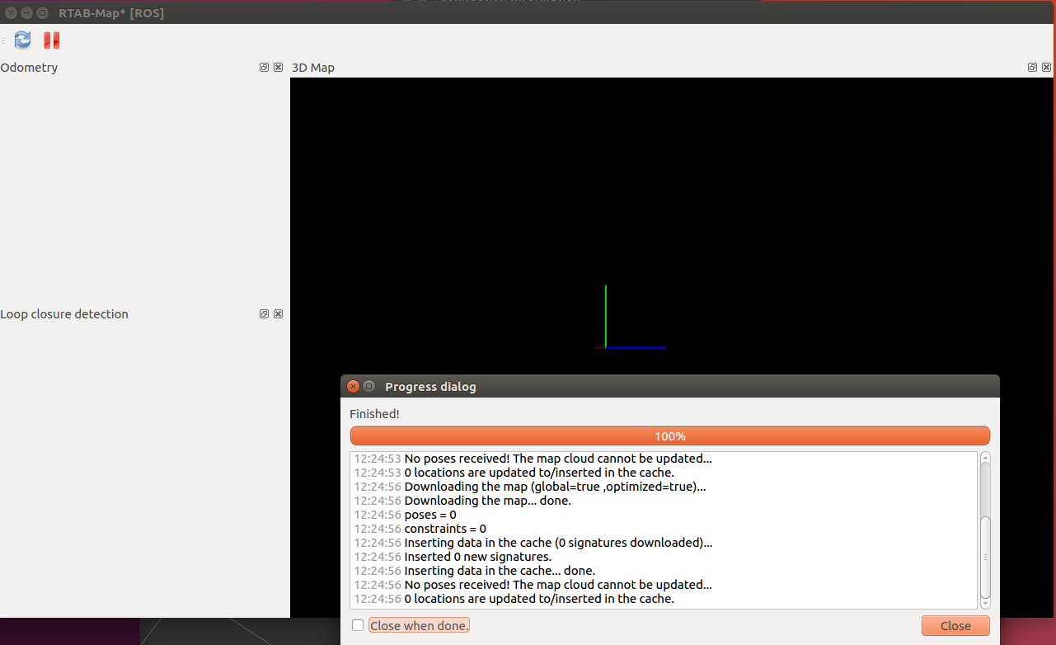
Task: Click the toolbar drag handle
Action: pos(3,40)
